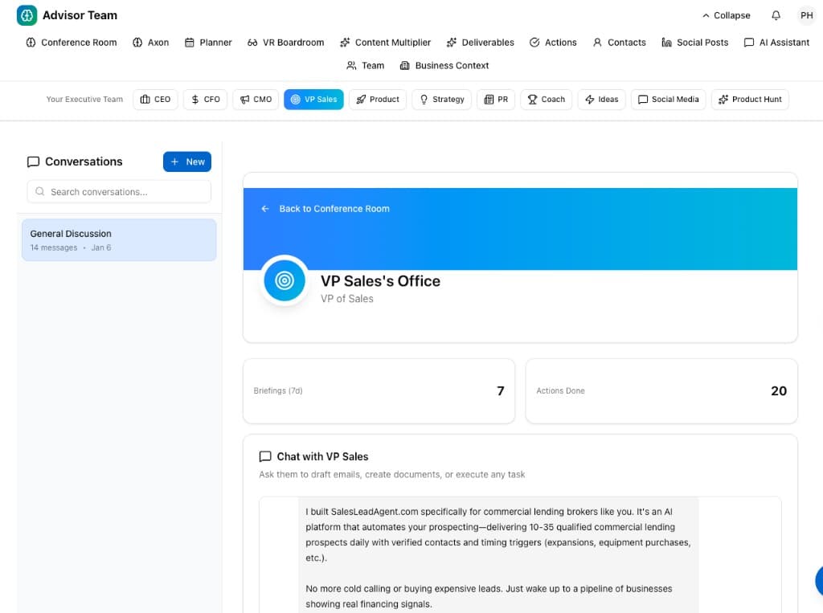Click the VP Sales target avatar

pos(285,280)
